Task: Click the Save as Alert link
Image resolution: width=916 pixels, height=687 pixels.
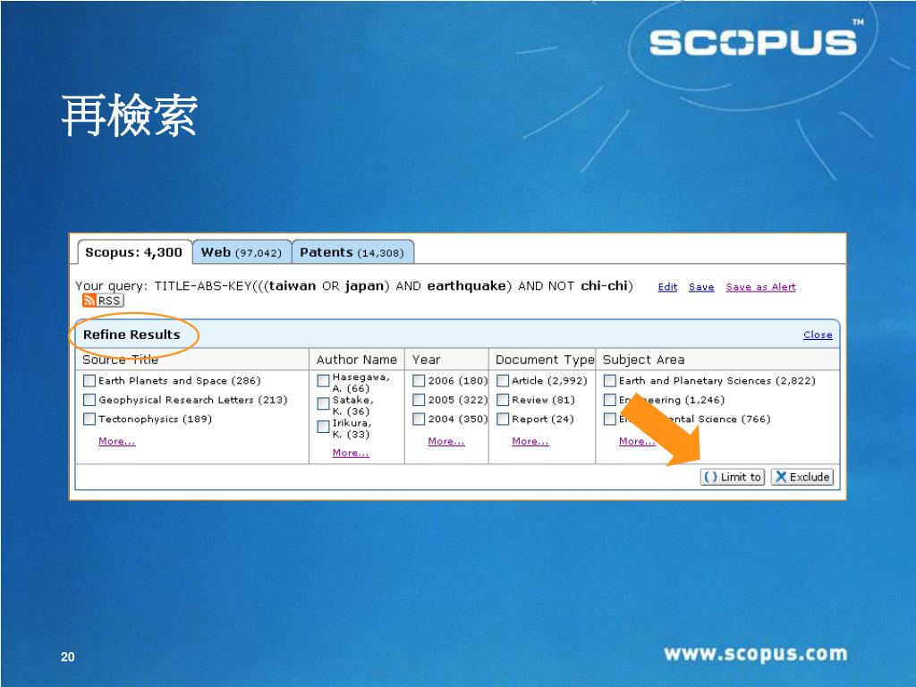Action: coord(760,287)
